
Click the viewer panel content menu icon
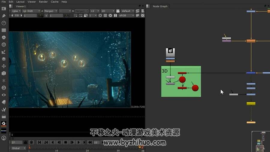coord(142,11)
